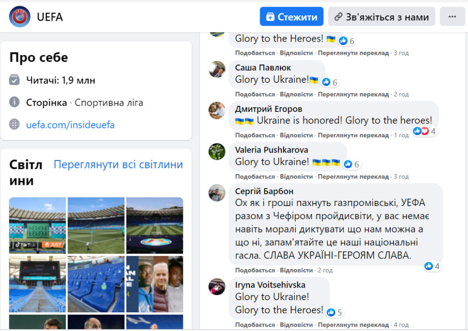Screen dimensions: 468x331
Task: Like Саша Павлюк's comment via Подобається
Action: (x=255, y=94)
